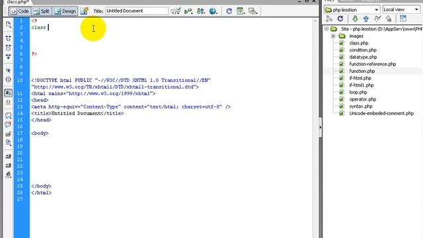Viewport: 423px width, 238px height.
Task: Click the <title>Untitled Document</title> code line
Action: pyautogui.click(x=77, y=113)
